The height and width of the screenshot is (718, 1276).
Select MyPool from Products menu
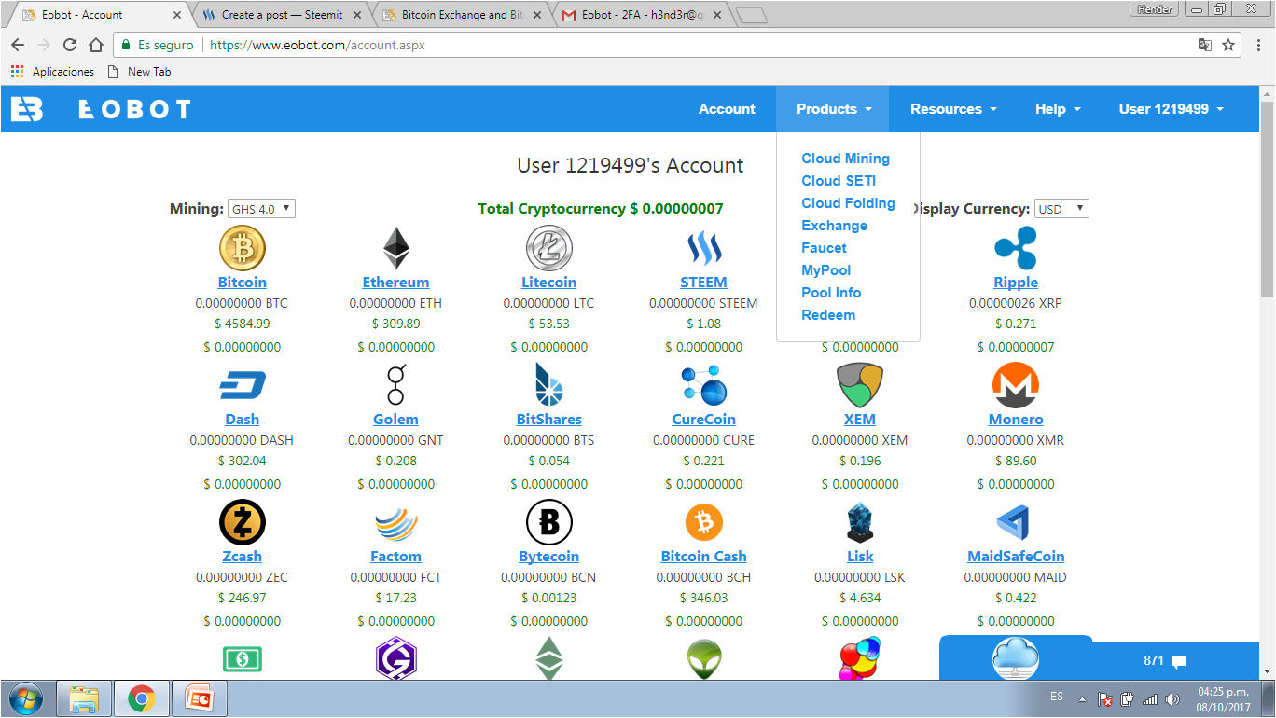click(825, 270)
